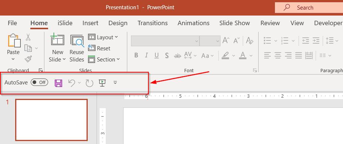Open highlight color dropdown arrow
The width and height of the screenshot is (343, 144).
(233, 56)
